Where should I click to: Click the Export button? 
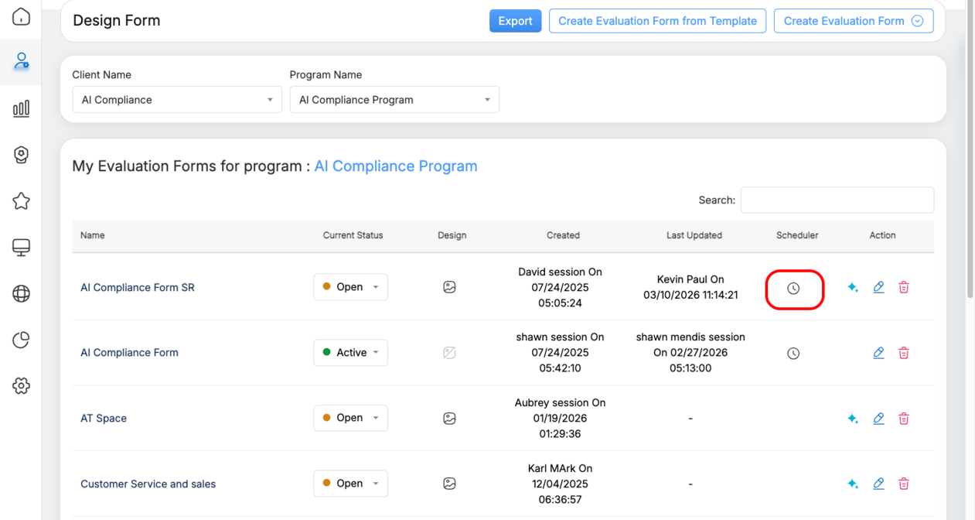515,21
